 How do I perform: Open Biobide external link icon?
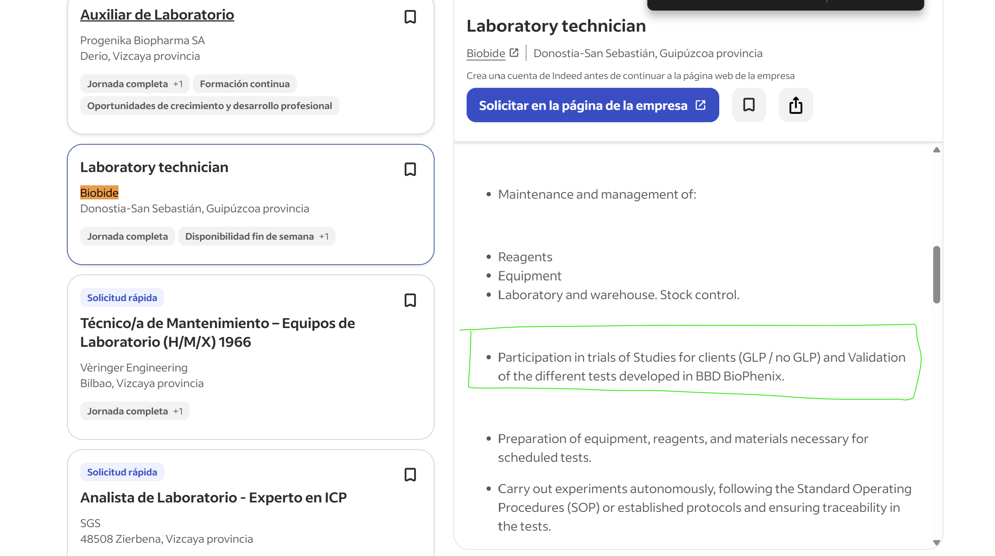pos(514,53)
